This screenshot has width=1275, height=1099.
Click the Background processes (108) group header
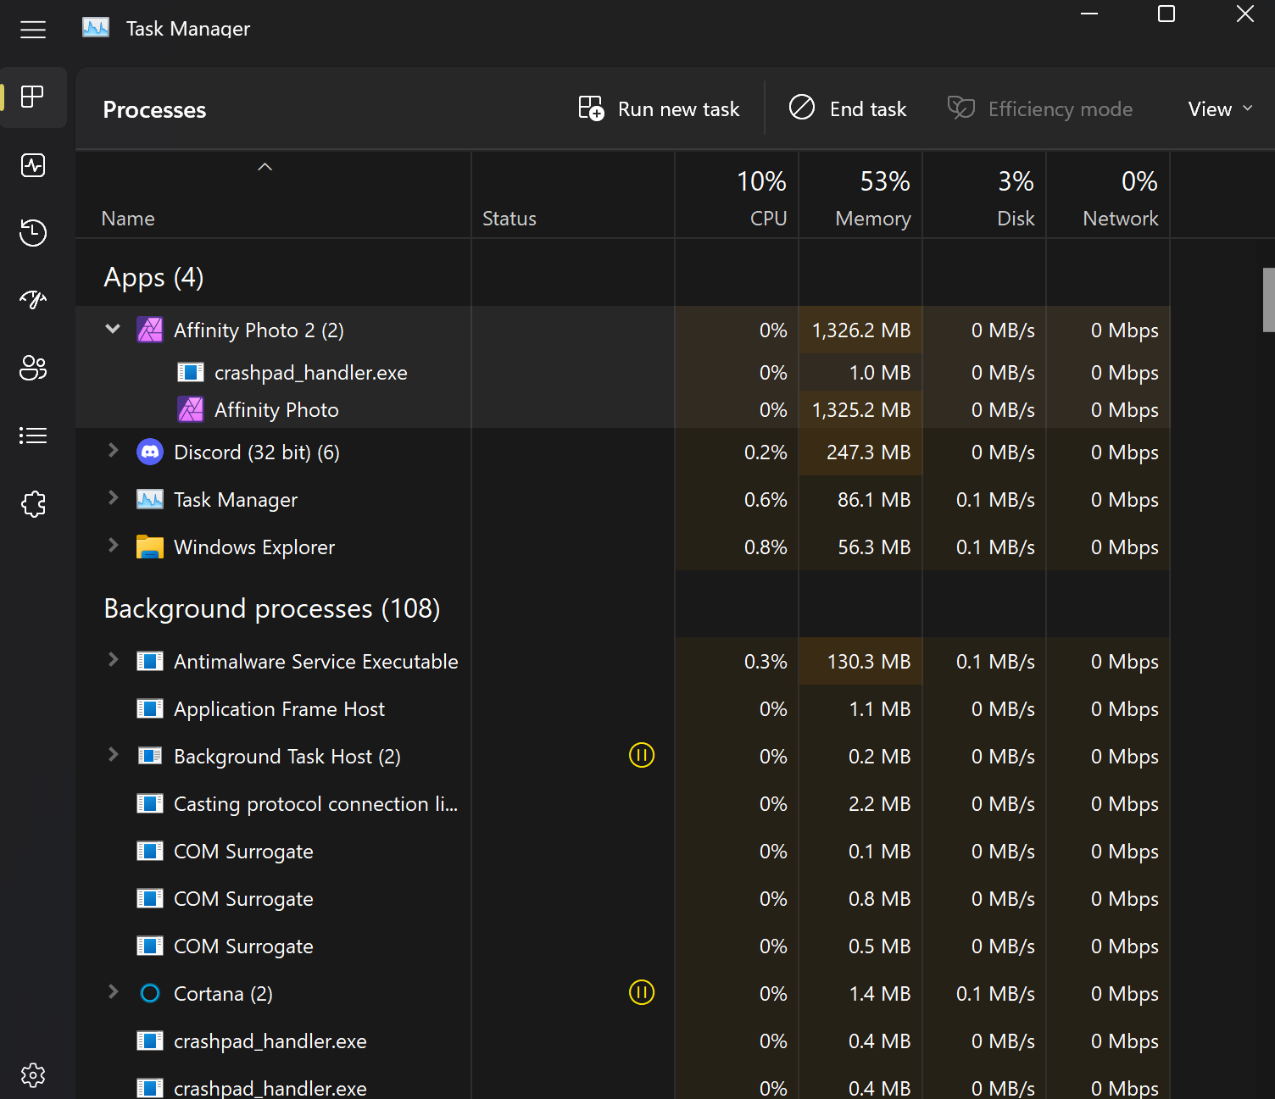pos(272,608)
